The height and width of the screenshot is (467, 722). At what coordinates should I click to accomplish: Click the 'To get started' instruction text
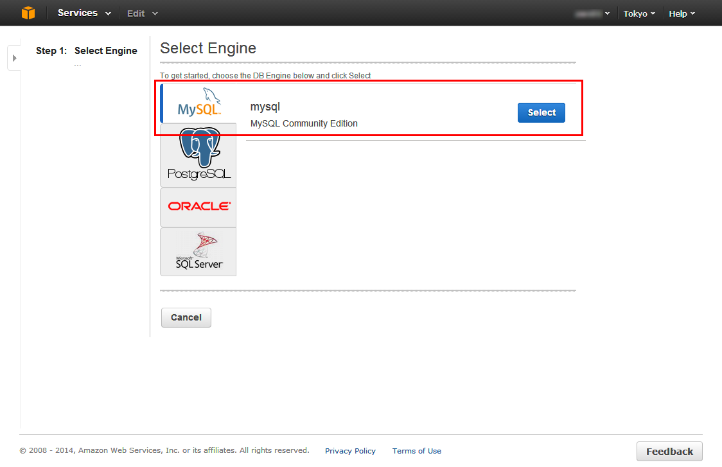pyautogui.click(x=265, y=76)
